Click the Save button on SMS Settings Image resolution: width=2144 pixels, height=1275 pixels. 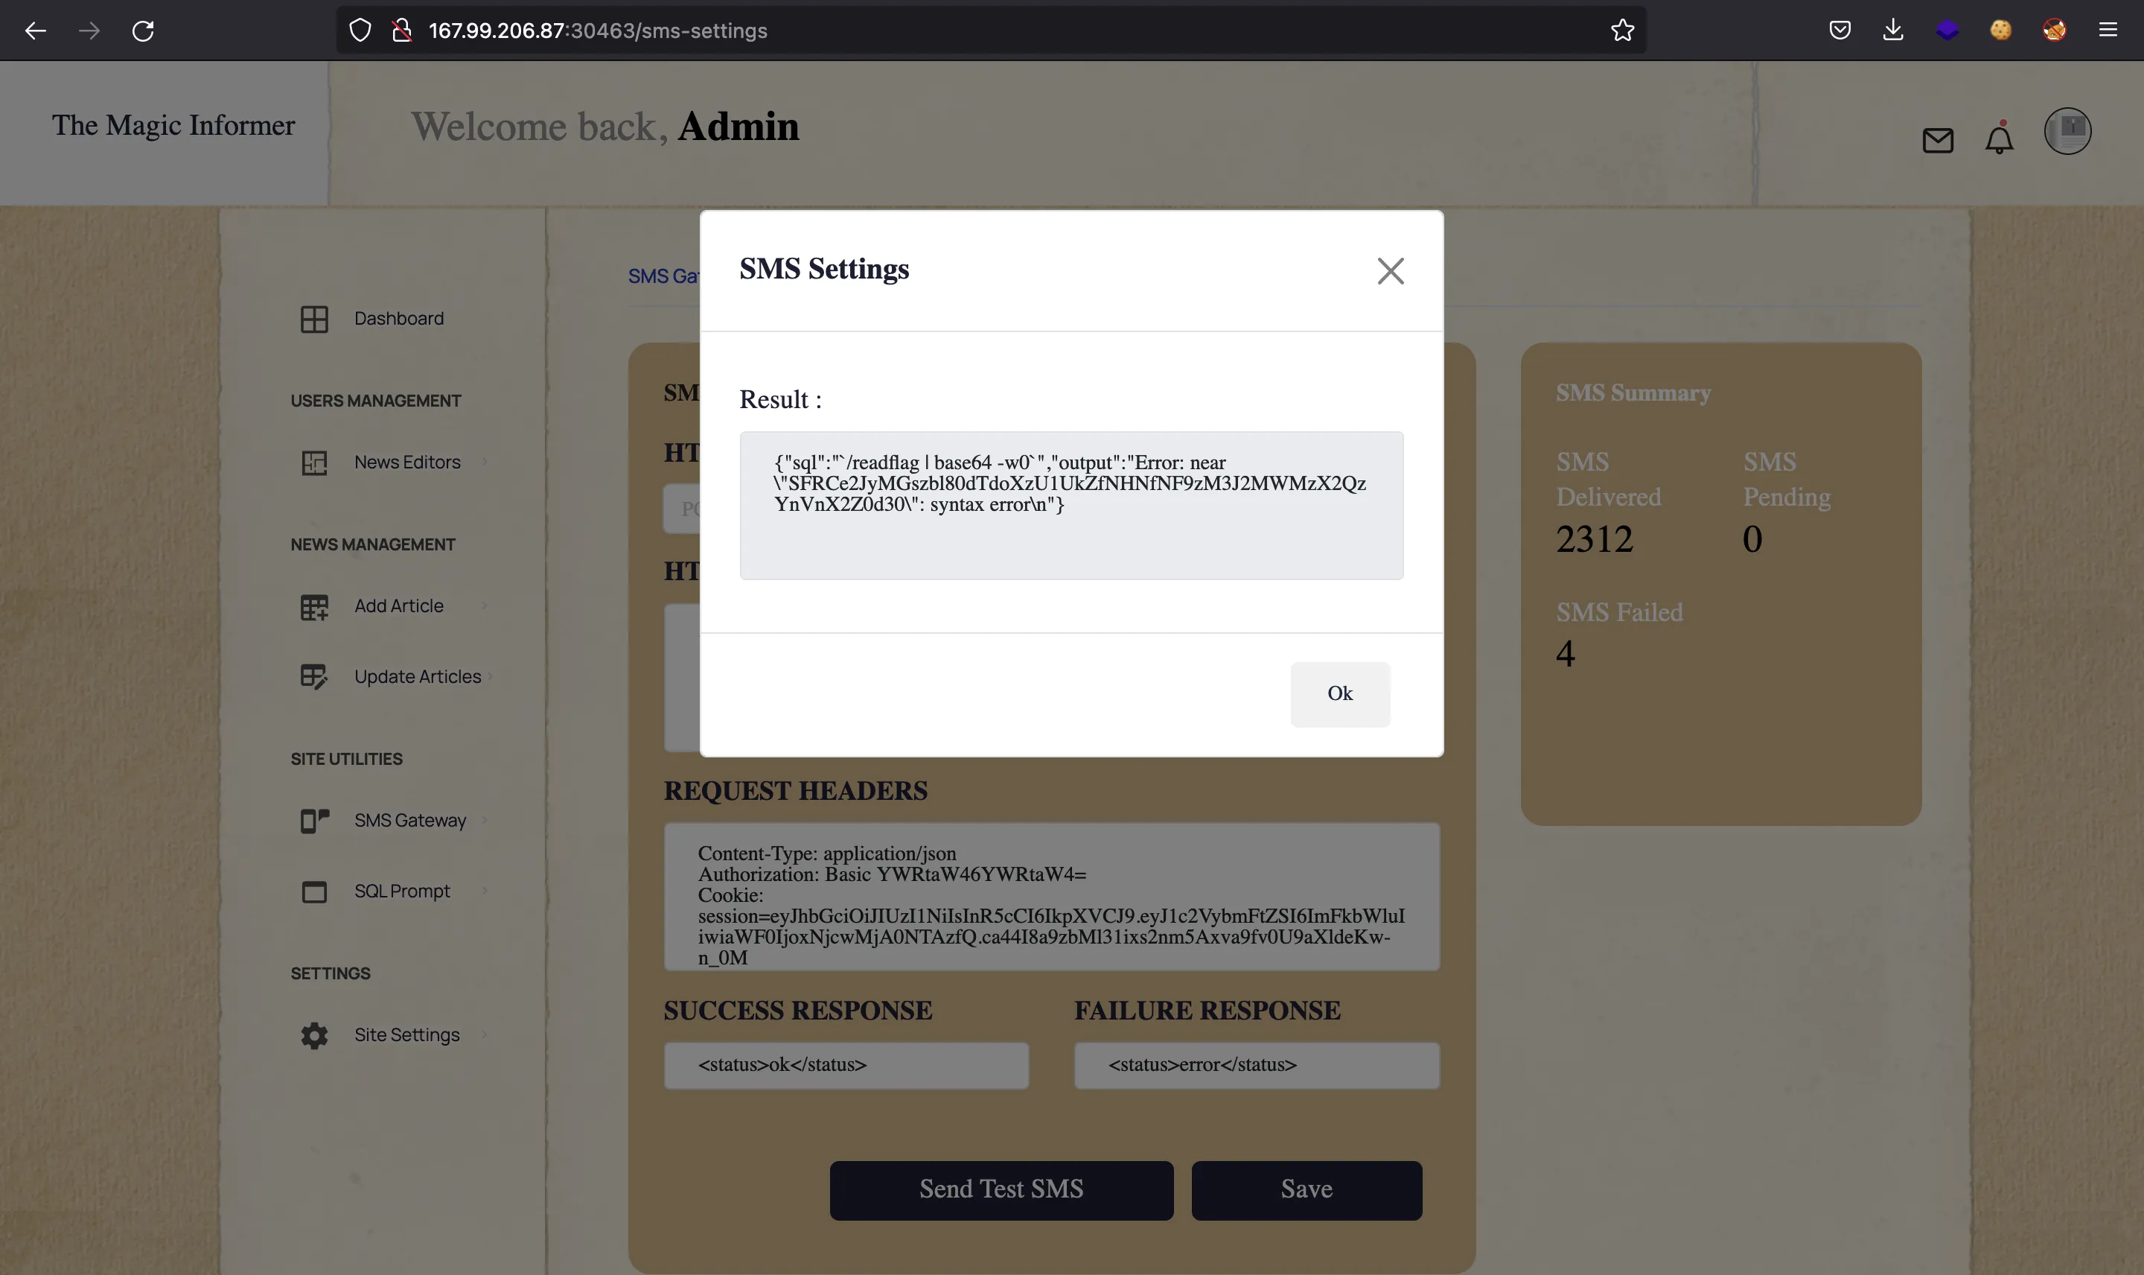[1305, 1190]
